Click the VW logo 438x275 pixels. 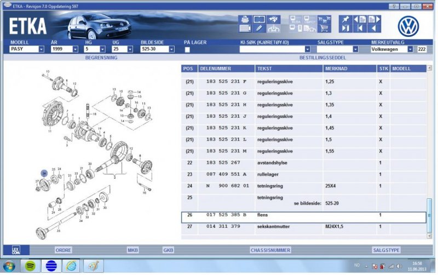(408, 25)
